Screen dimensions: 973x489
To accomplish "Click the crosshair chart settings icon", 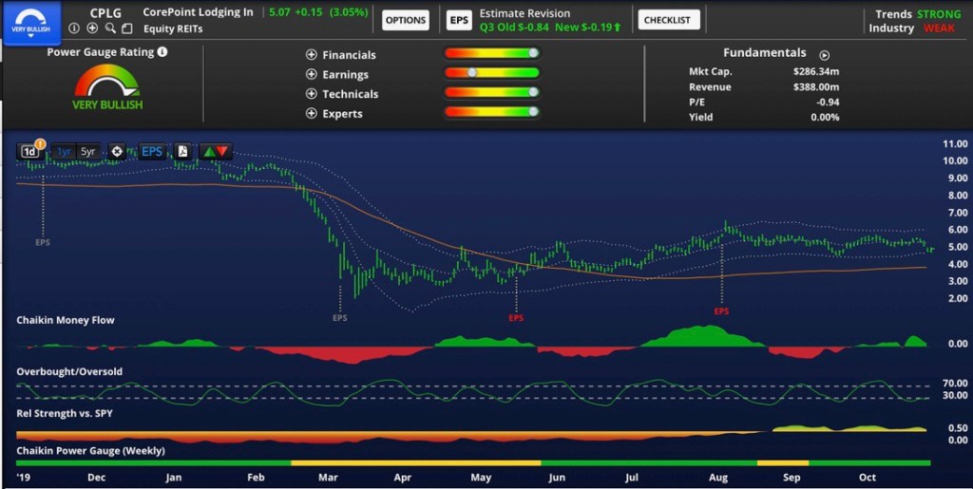I will (117, 151).
